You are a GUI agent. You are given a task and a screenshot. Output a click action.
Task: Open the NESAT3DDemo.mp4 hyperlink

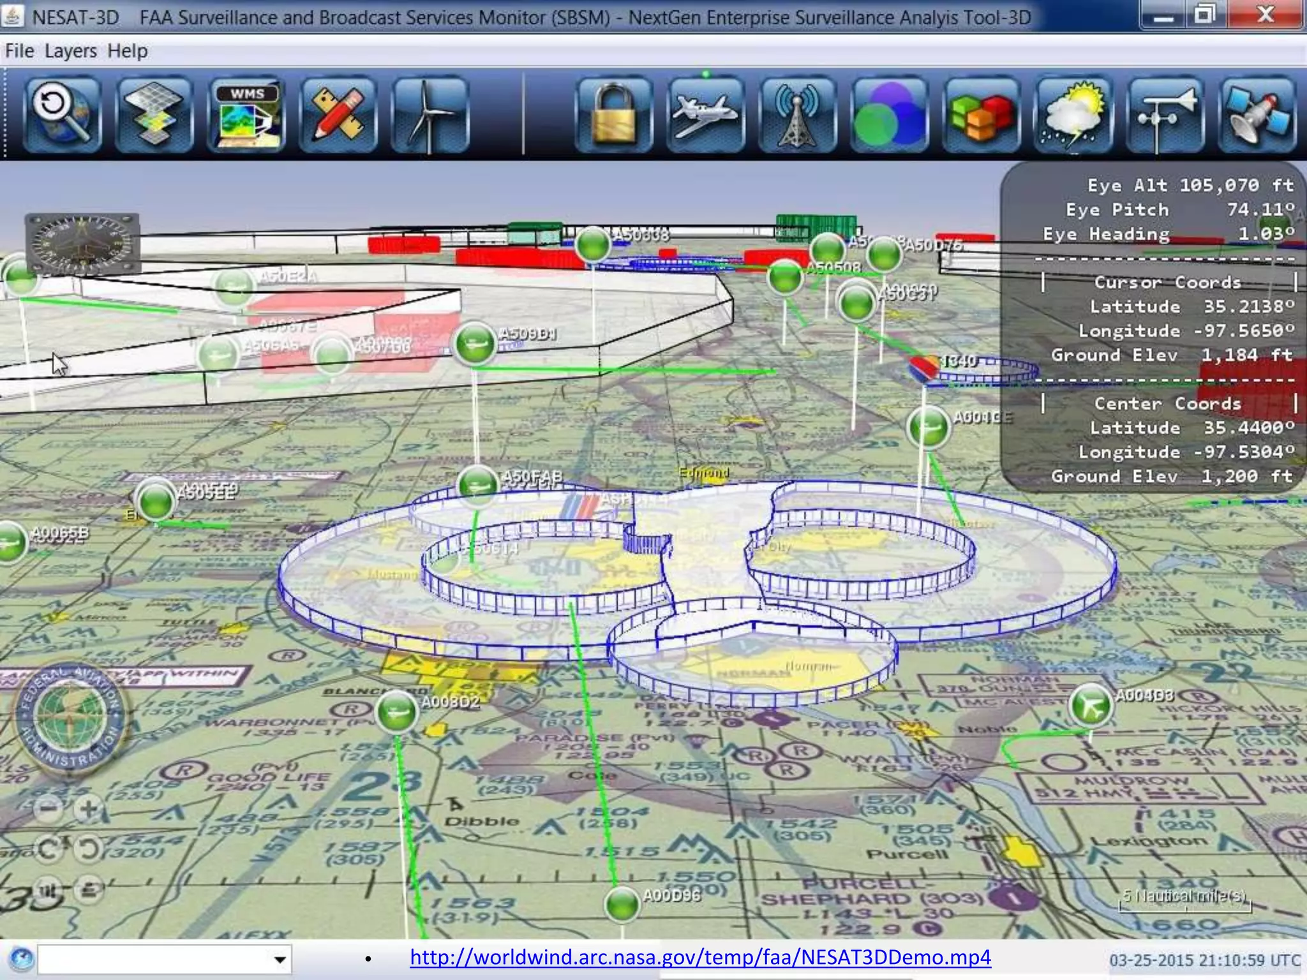click(700, 957)
